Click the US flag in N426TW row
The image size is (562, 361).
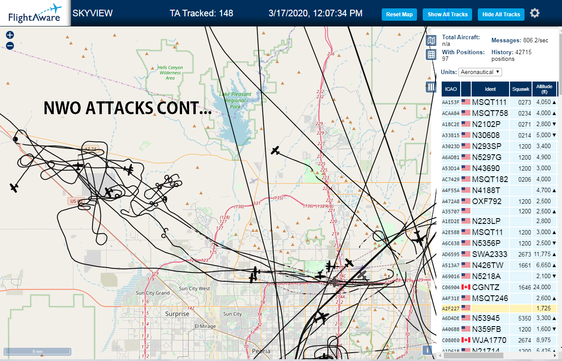click(465, 265)
